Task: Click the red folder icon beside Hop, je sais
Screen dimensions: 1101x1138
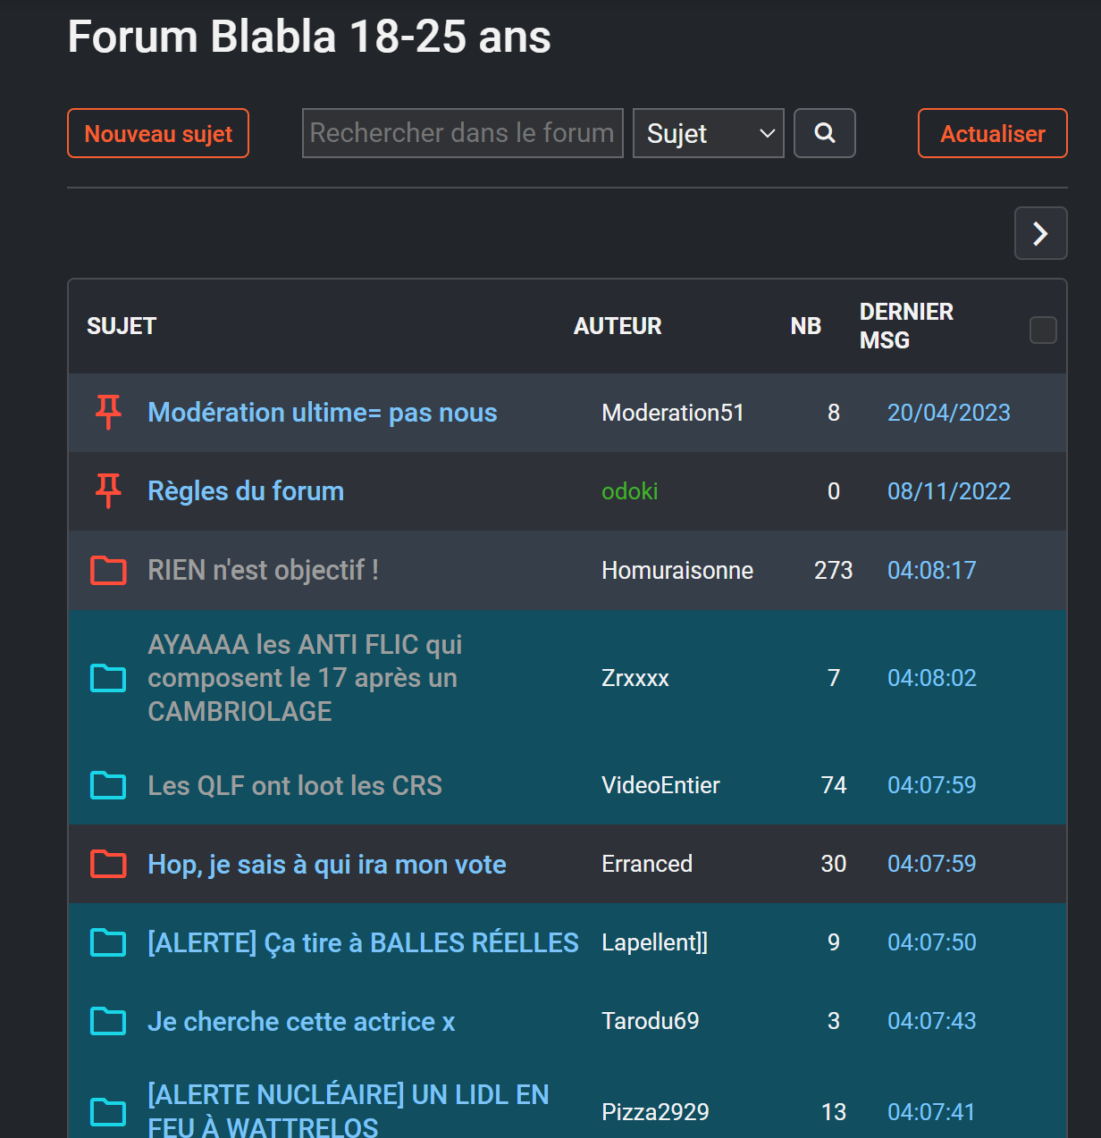Action: click(108, 864)
